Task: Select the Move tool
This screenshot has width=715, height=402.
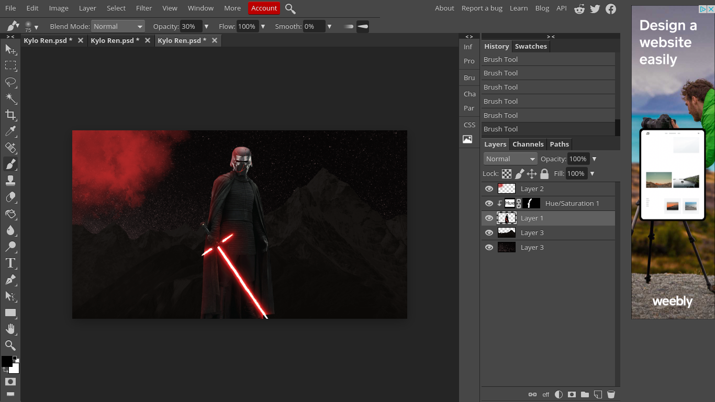Action: (10, 49)
